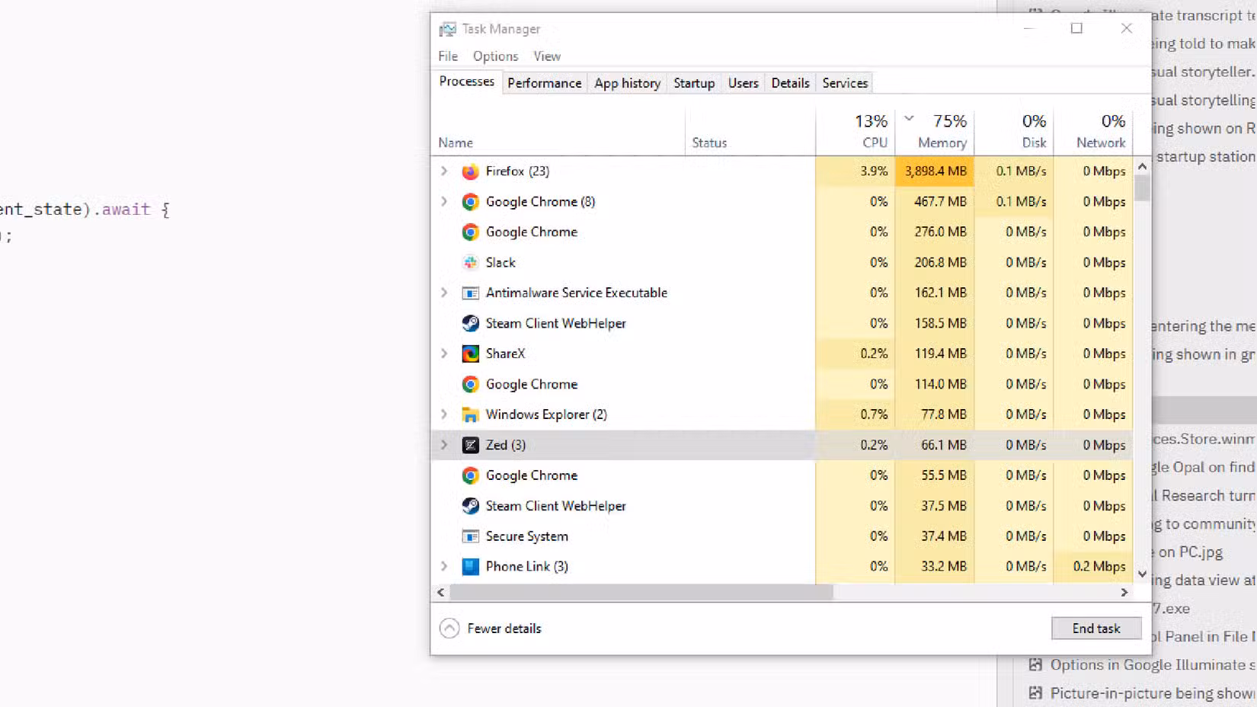Click the horizontal scrollbar left arrow
Viewport: 1257px width, 707px height.
point(441,593)
